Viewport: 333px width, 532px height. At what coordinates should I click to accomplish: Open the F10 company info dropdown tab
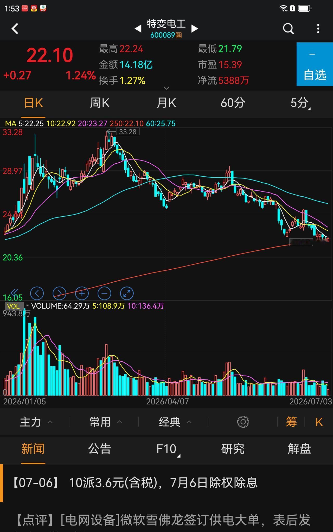point(168,449)
